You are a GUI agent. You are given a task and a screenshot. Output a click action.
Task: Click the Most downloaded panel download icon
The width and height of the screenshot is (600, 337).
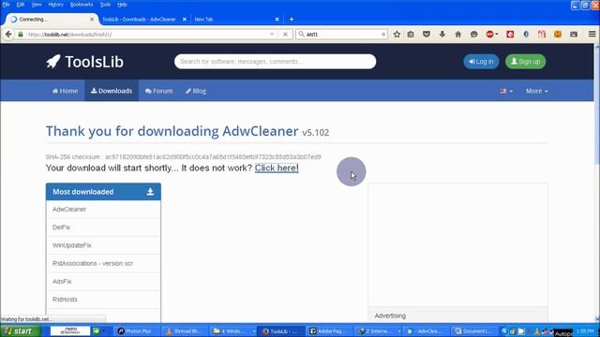click(x=150, y=192)
